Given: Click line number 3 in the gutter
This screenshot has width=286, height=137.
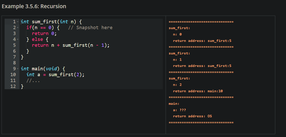Looking at the screenshot, I should click(15, 33).
